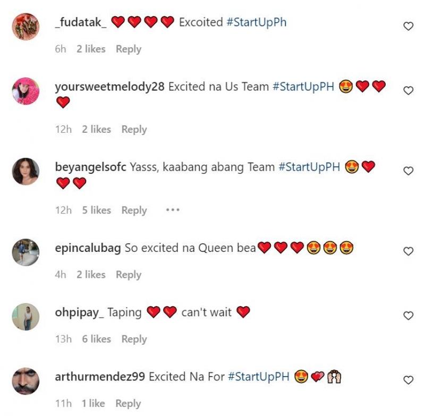Heart arthurmendez99's comment
The width and height of the screenshot is (425, 416).
(x=408, y=380)
